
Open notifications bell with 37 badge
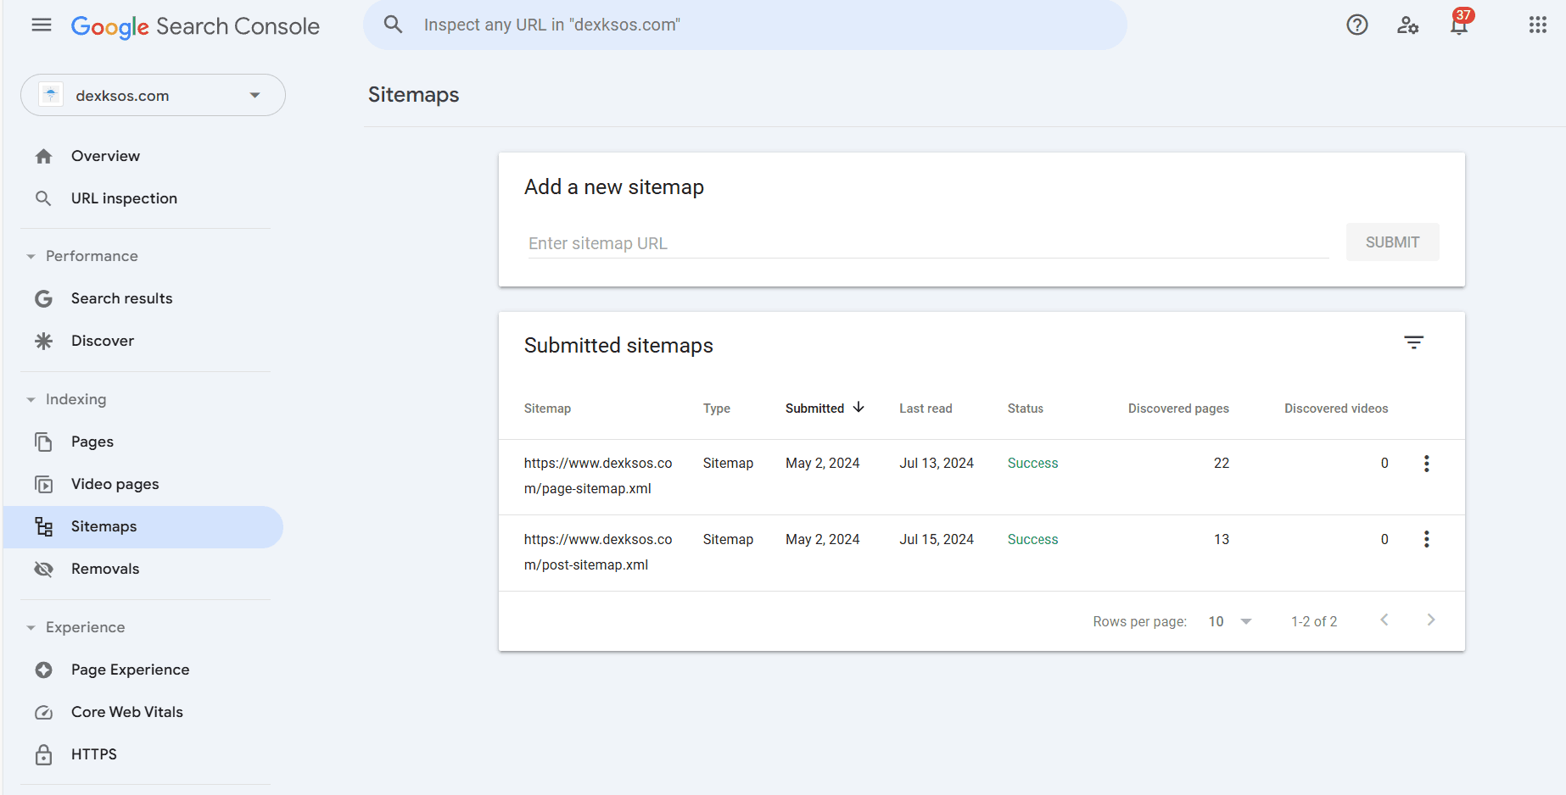(x=1461, y=22)
